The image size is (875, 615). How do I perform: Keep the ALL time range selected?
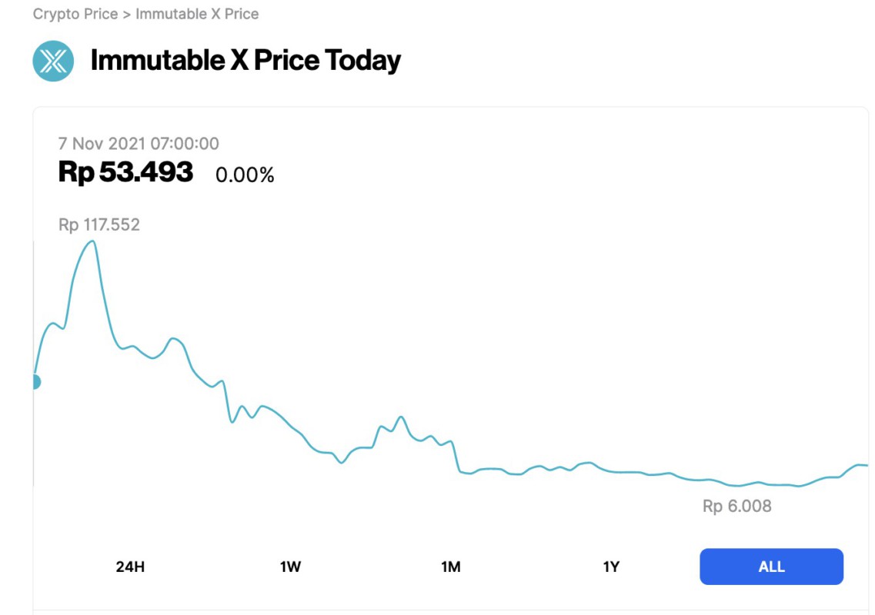pos(770,566)
